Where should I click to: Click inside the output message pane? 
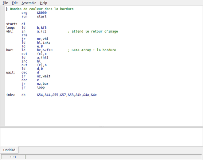coord(101,137)
